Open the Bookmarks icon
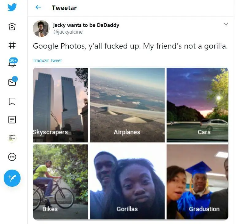The image size is (240, 224). tap(12, 101)
